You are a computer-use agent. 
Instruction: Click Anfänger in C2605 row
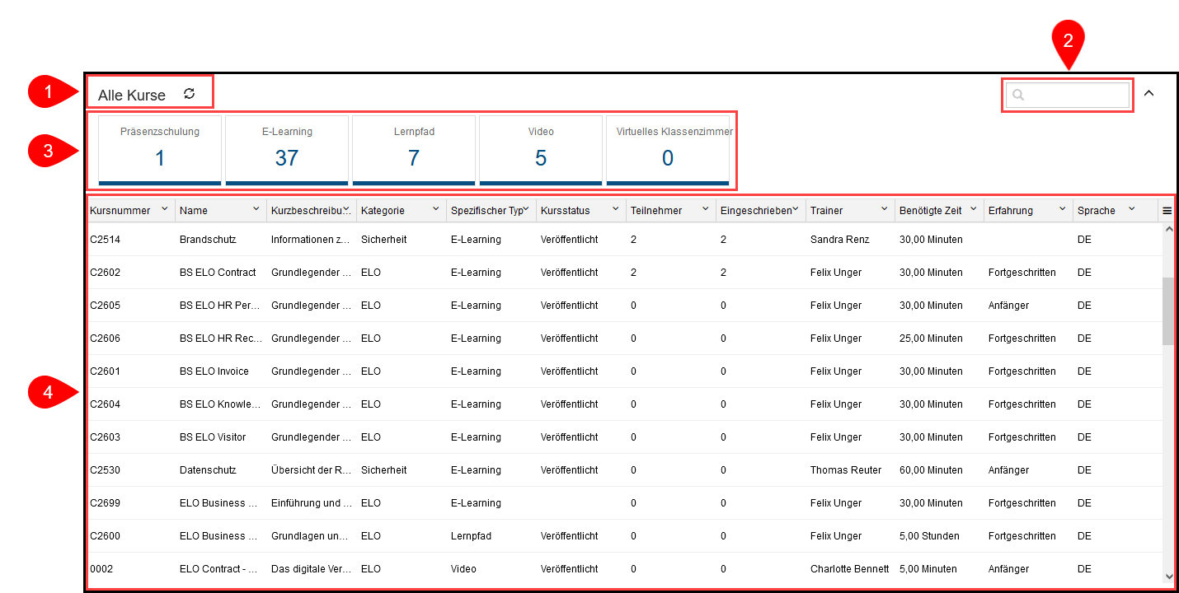[1008, 306]
